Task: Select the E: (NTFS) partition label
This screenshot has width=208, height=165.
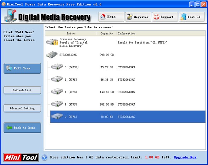Action: click(x=71, y=92)
